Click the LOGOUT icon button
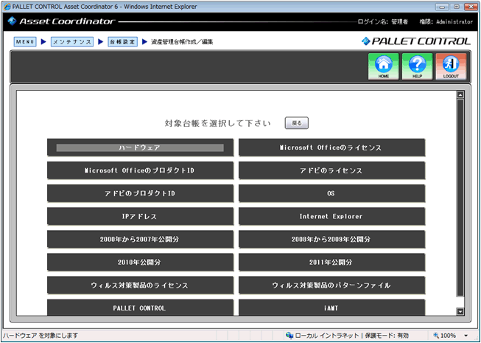This screenshot has width=481, height=343. tap(451, 66)
